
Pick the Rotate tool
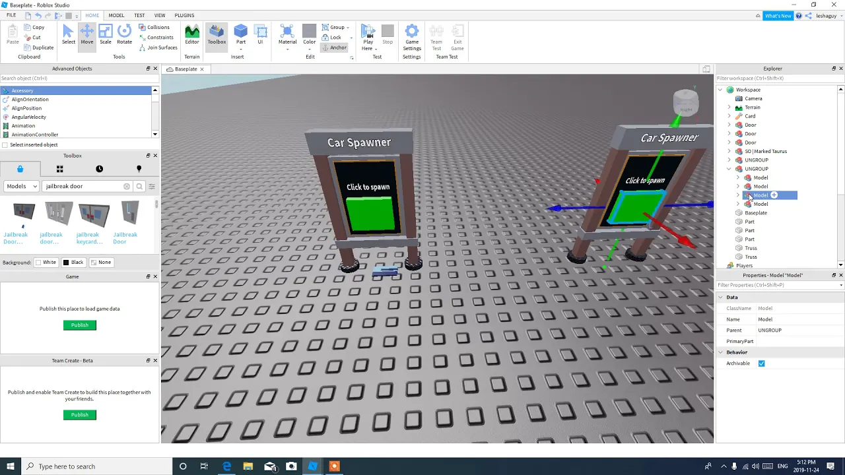[124, 35]
